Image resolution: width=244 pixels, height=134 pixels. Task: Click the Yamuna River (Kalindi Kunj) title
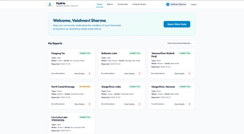pyautogui.click(x=163, y=55)
